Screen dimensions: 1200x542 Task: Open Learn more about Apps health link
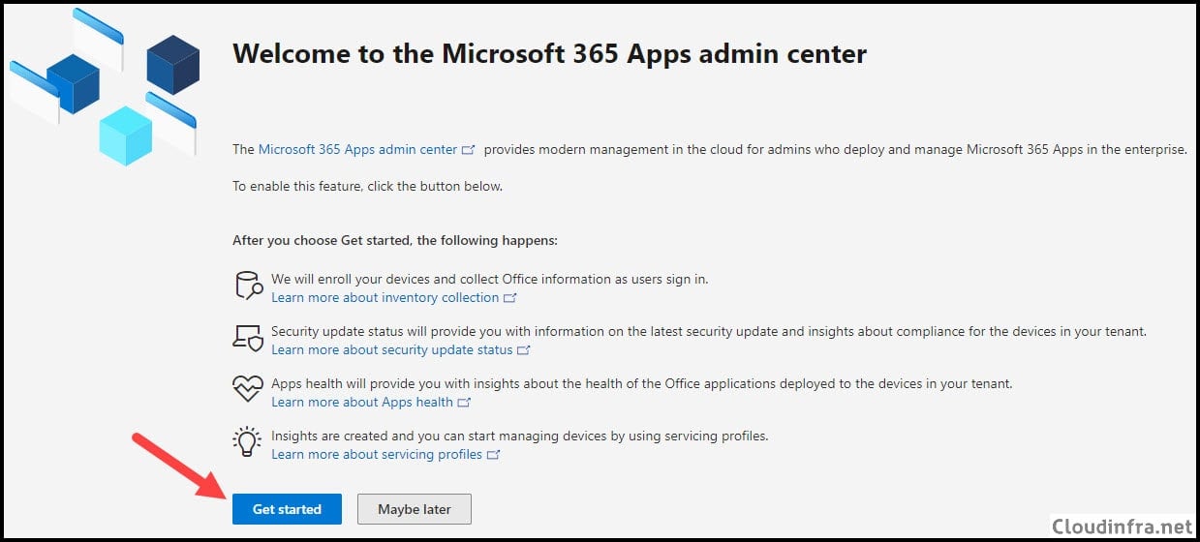(x=362, y=403)
